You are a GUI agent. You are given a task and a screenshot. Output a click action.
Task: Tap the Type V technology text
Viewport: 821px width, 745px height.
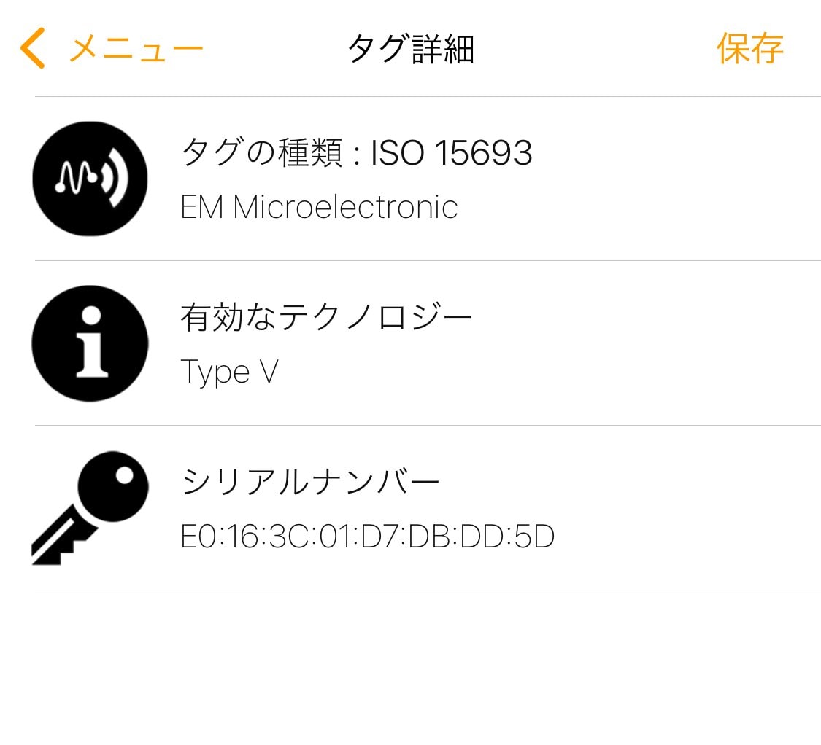[229, 372]
